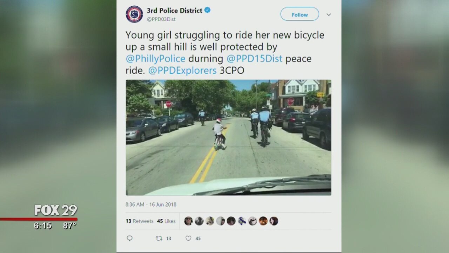449x253 pixels.
Task: Click the retweet arrows icon
Action: 159,238
